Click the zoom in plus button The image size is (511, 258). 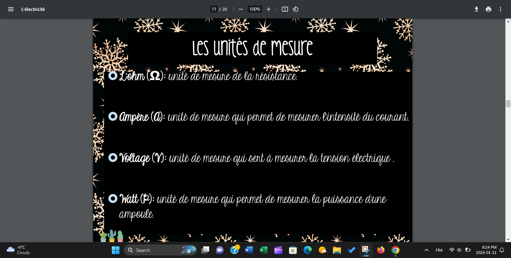tap(269, 9)
